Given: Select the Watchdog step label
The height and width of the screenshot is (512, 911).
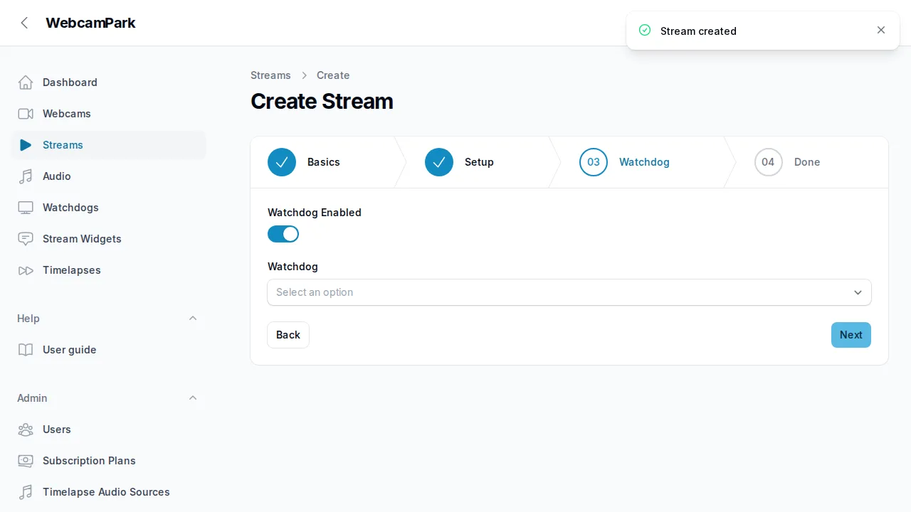Looking at the screenshot, I should pyautogui.click(x=644, y=162).
